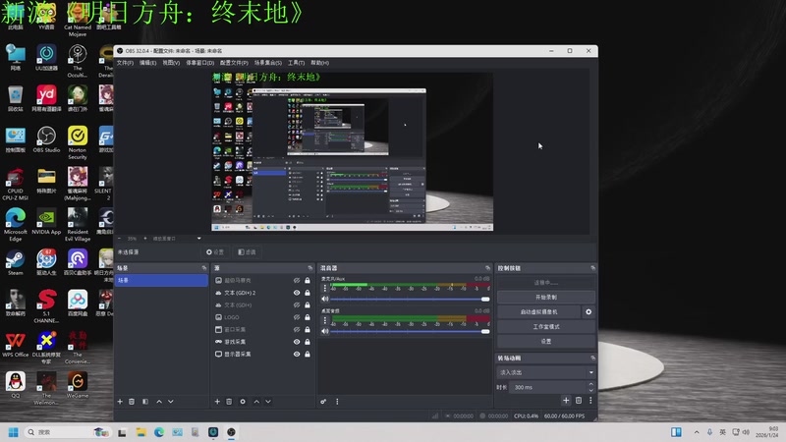Select the NVIDIA App desktop icon
786x442 pixels.
tap(46, 222)
